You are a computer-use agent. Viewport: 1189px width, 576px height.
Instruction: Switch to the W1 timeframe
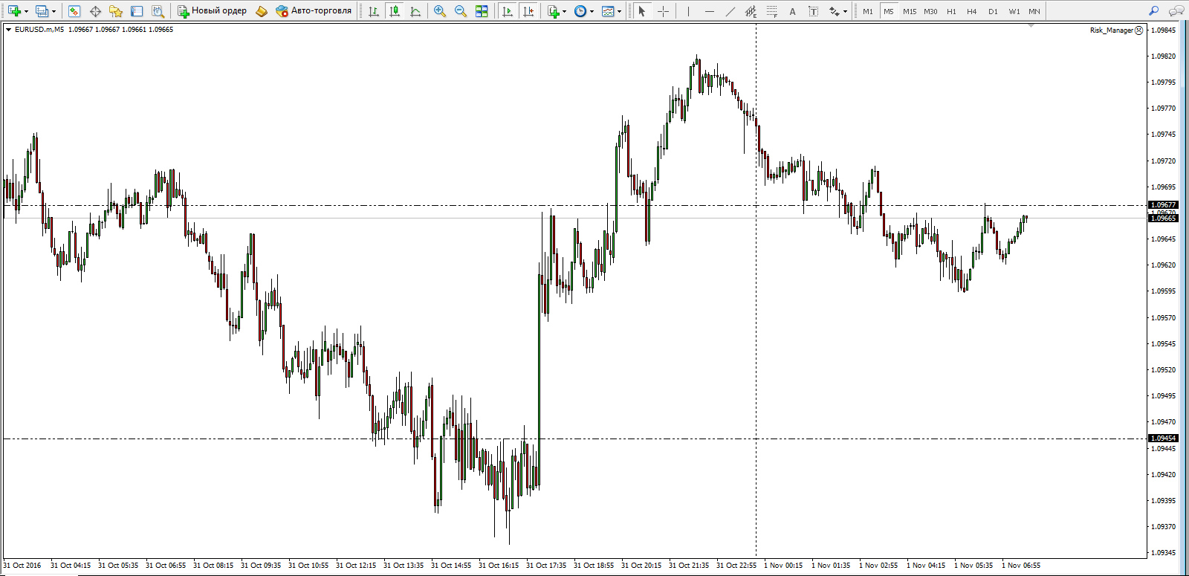[1014, 11]
